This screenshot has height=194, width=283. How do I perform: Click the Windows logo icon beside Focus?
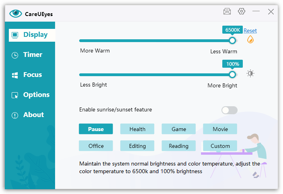pyautogui.click(x=15, y=75)
